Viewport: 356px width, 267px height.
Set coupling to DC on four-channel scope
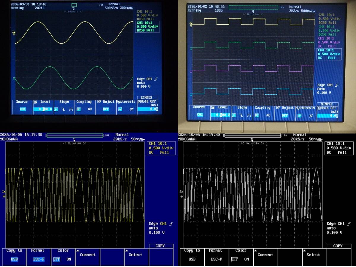pos(257,115)
